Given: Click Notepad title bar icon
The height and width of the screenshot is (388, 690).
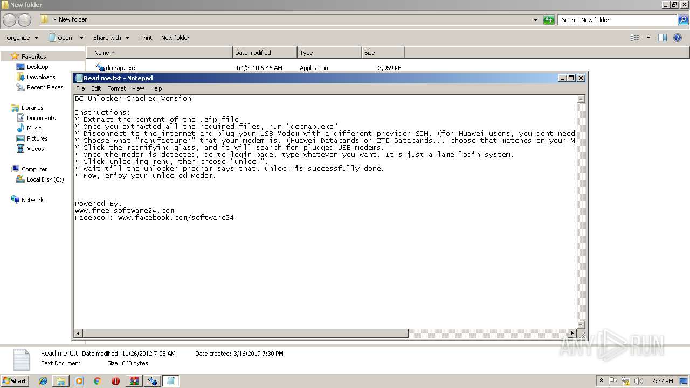Looking at the screenshot, I should [79, 78].
